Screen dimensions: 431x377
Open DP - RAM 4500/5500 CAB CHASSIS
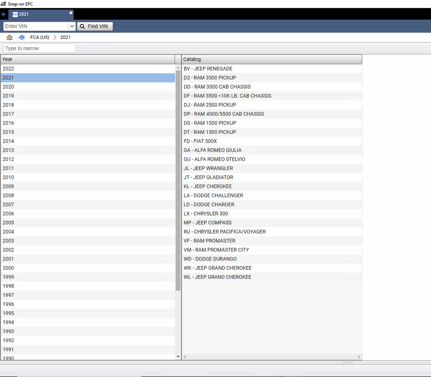[x=272, y=114]
